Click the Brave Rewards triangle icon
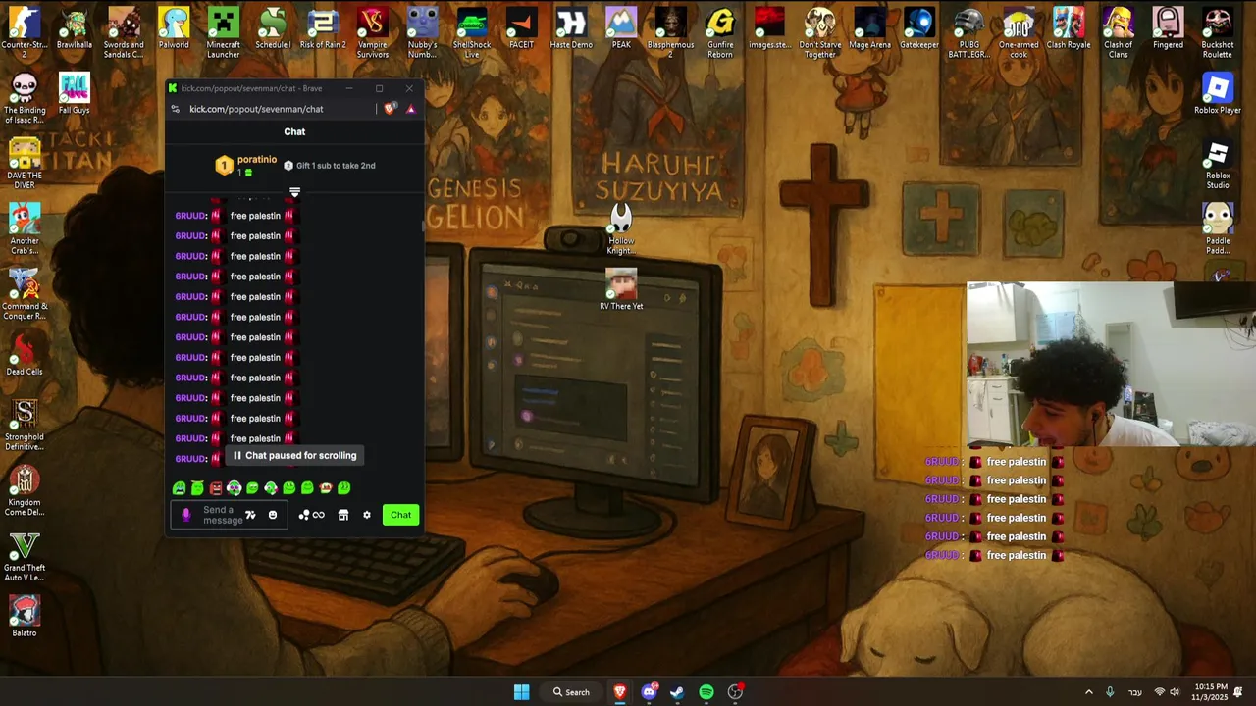Screen dimensions: 1256x706 click(411, 109)
